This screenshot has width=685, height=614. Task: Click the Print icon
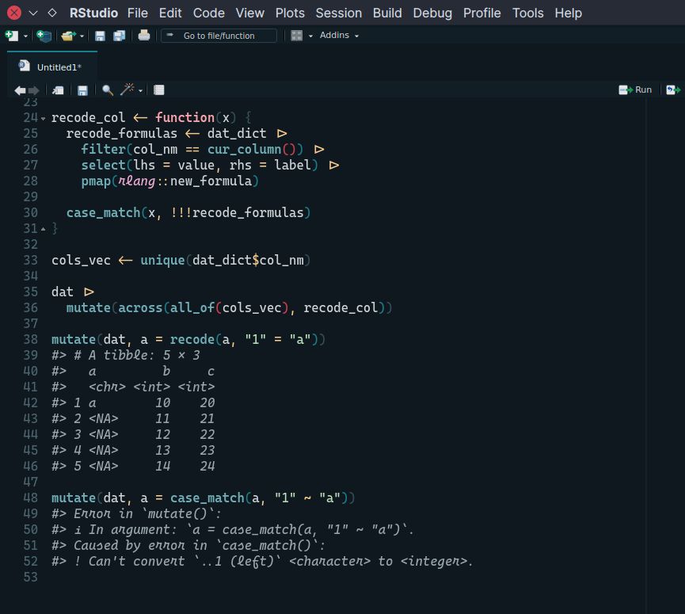[x=144, y=36]
